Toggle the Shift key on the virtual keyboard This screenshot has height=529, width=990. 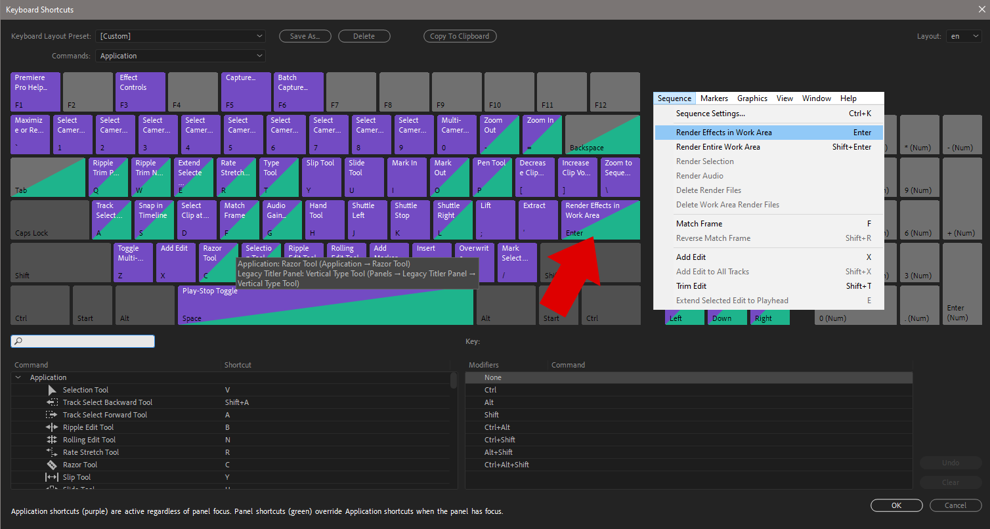(x=60, y=263)
